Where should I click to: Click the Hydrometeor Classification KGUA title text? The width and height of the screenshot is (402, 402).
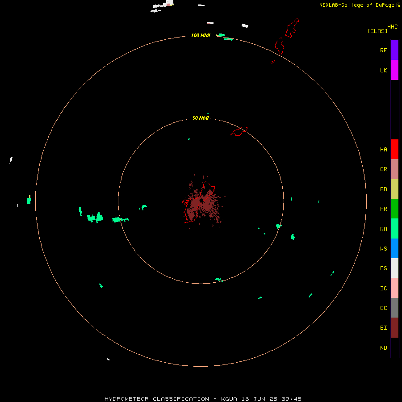click(x=203, y=399)
